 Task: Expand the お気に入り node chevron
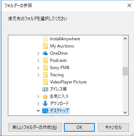[38, 96]
